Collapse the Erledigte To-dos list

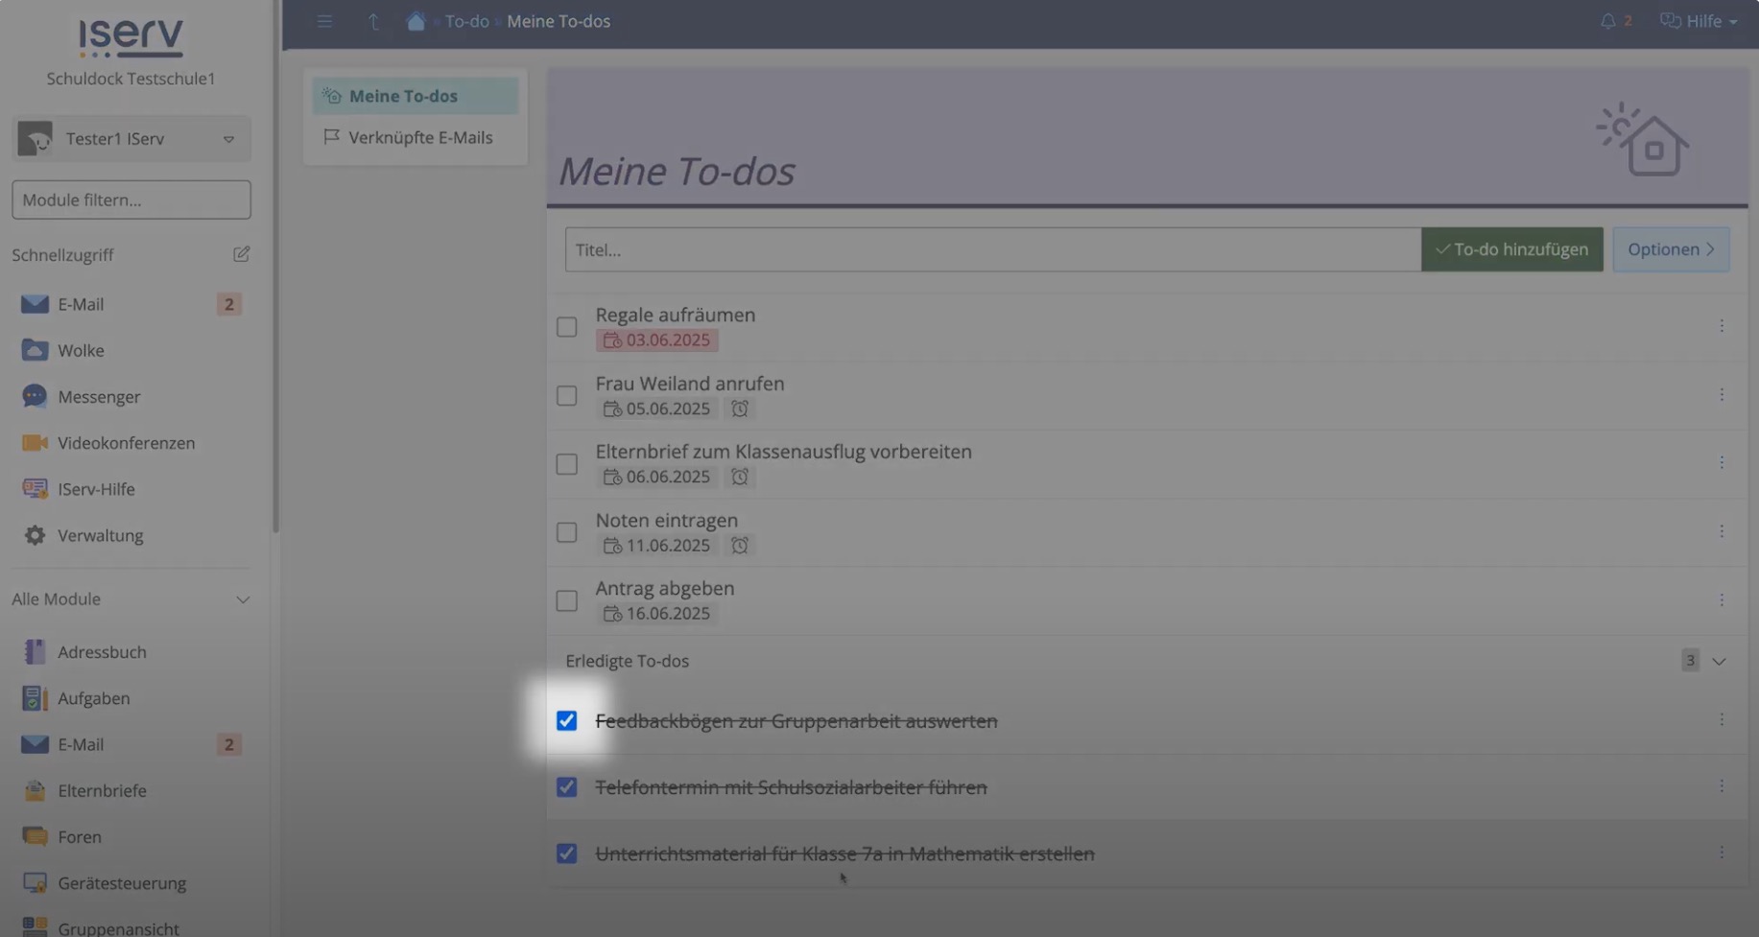(1718, 661)
